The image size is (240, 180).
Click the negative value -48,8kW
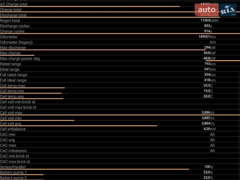coord(209,58)
